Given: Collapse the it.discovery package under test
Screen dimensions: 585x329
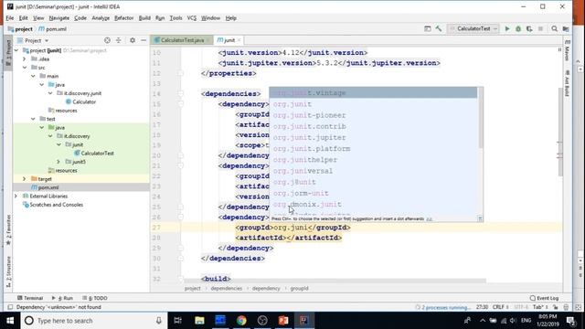Looking at the screenshot, I should tap(50, 136).
